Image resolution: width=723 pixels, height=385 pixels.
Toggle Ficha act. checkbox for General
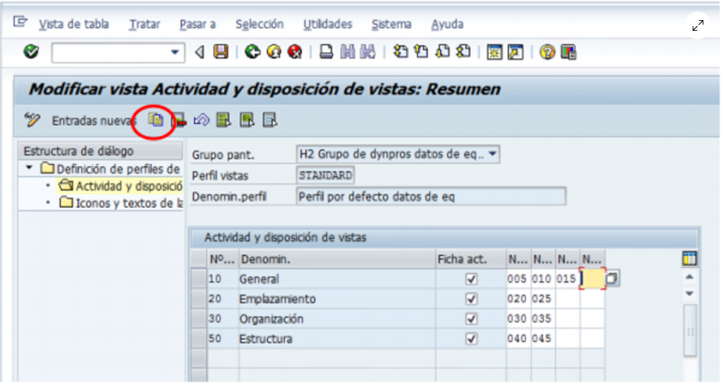click(471, 279)
